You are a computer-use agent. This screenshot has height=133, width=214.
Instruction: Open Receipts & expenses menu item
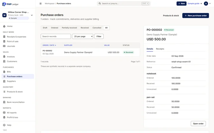tap(18, 37)
